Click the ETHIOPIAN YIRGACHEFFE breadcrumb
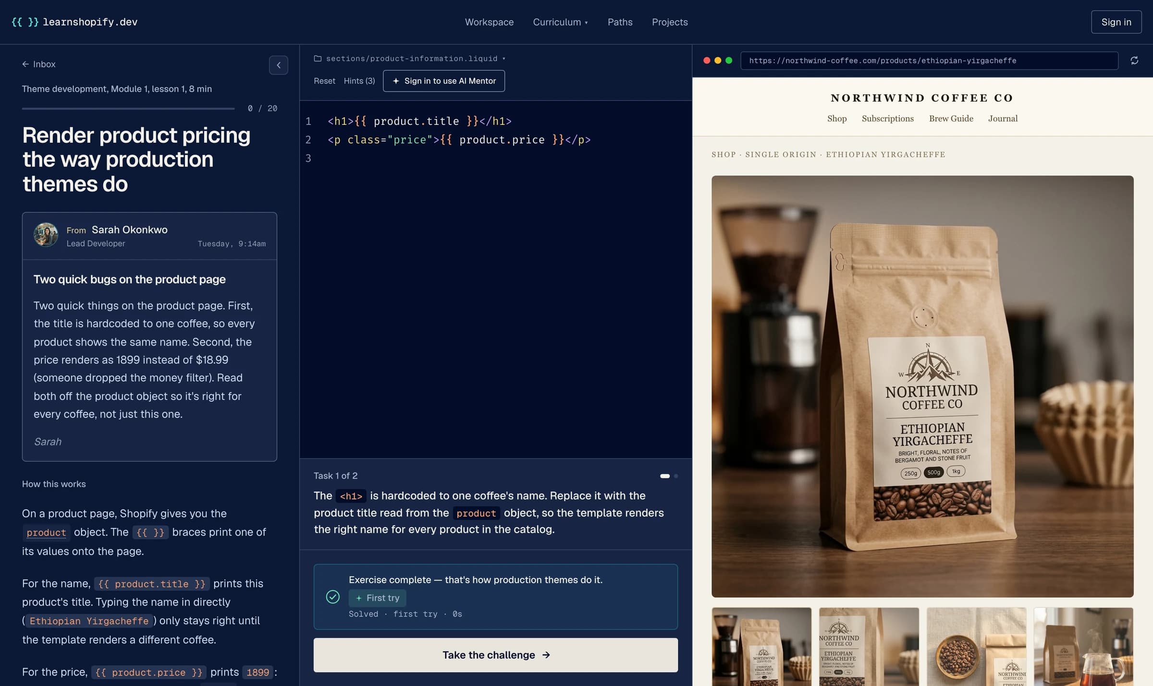The width and height of the screenshot is (1153, 686). click(885, 155)
